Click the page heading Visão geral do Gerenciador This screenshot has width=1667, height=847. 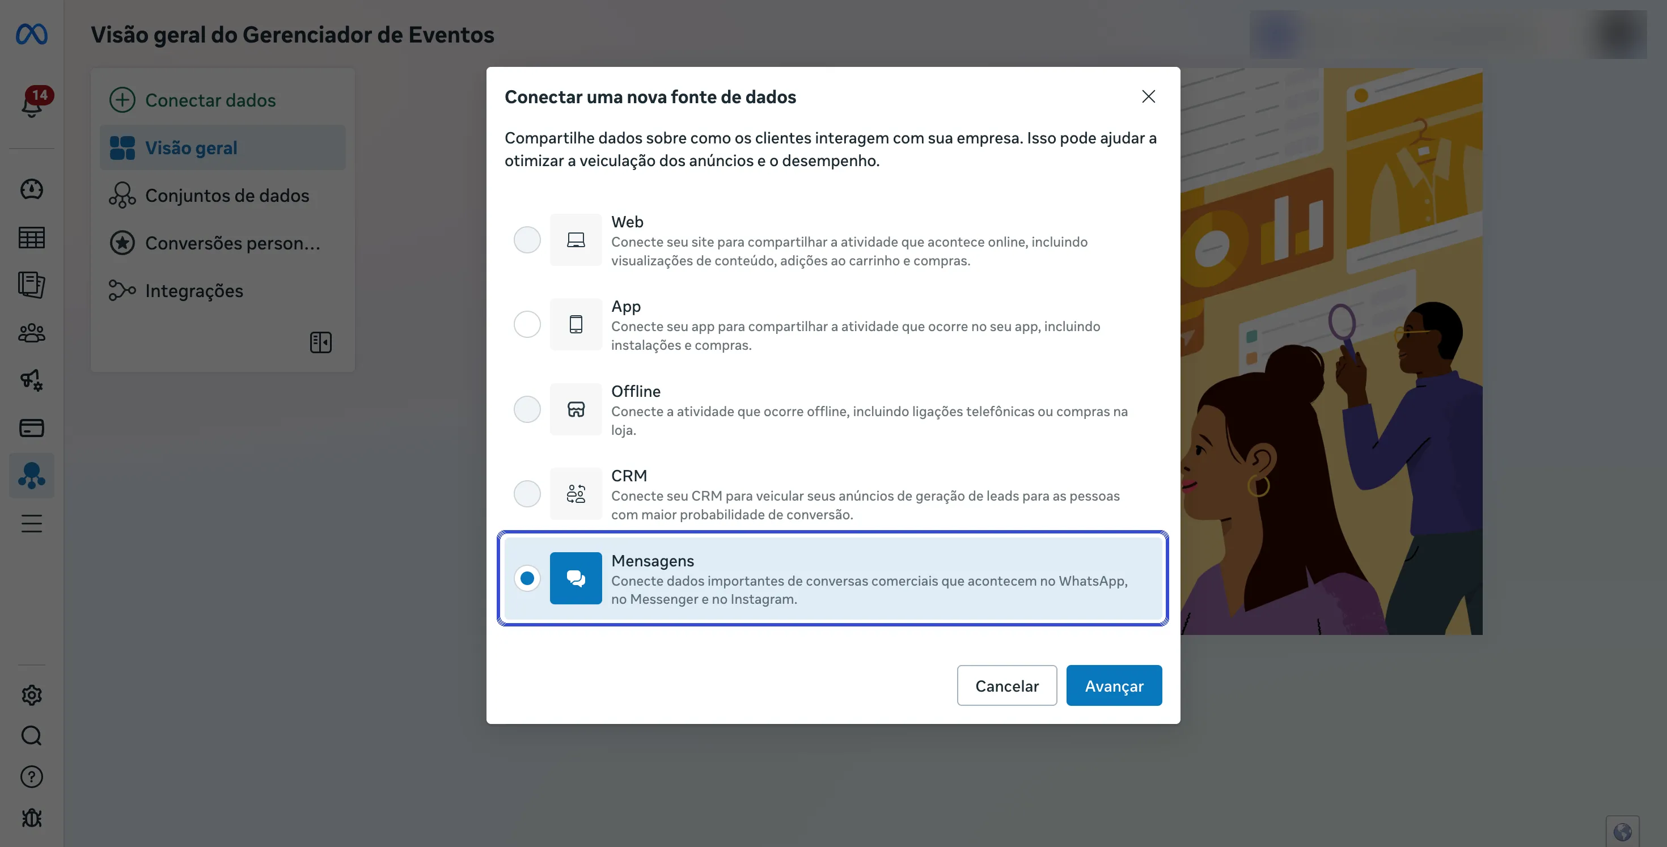coord(293,35)
